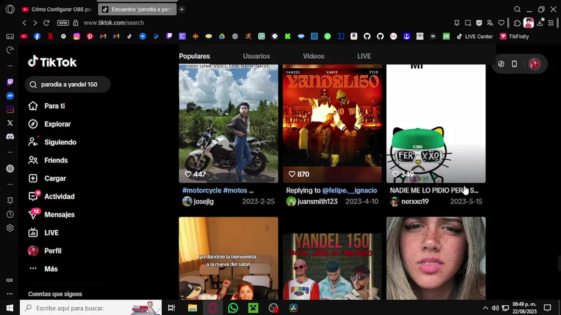561x315 pixels.
Task: Open the PayPal bookmark
Action: click(x=156, y=36)
